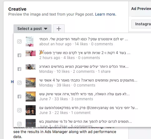Image resolution: width=151 pixels, height=139 pixels.
Task: Click thumbnail of two men podcast post
Action: coord(31,110)
